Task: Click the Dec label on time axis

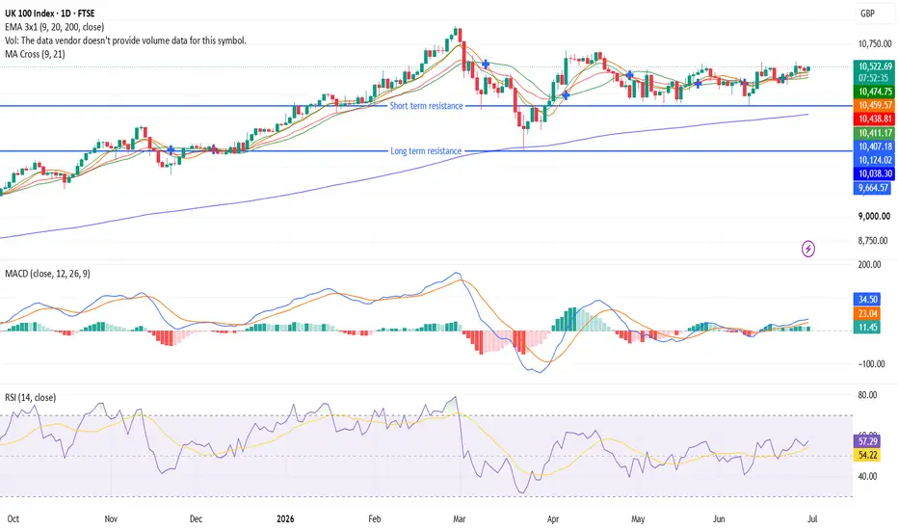Action: 196,519
